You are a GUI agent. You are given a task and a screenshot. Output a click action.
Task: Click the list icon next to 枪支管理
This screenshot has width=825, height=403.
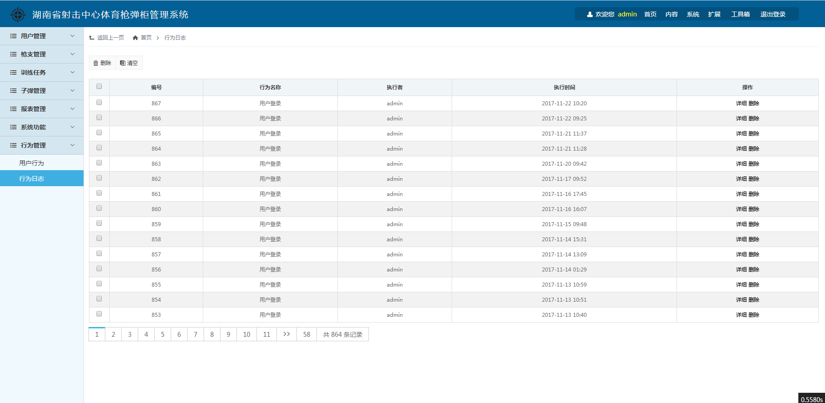(13, 54)
